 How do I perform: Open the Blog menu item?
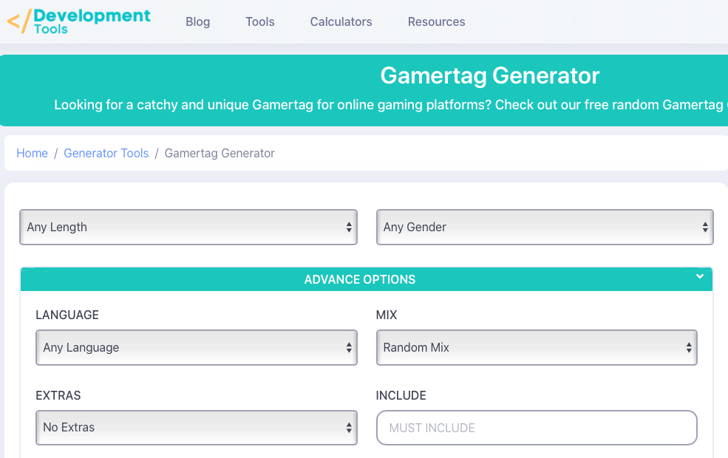tap(197, 22)
